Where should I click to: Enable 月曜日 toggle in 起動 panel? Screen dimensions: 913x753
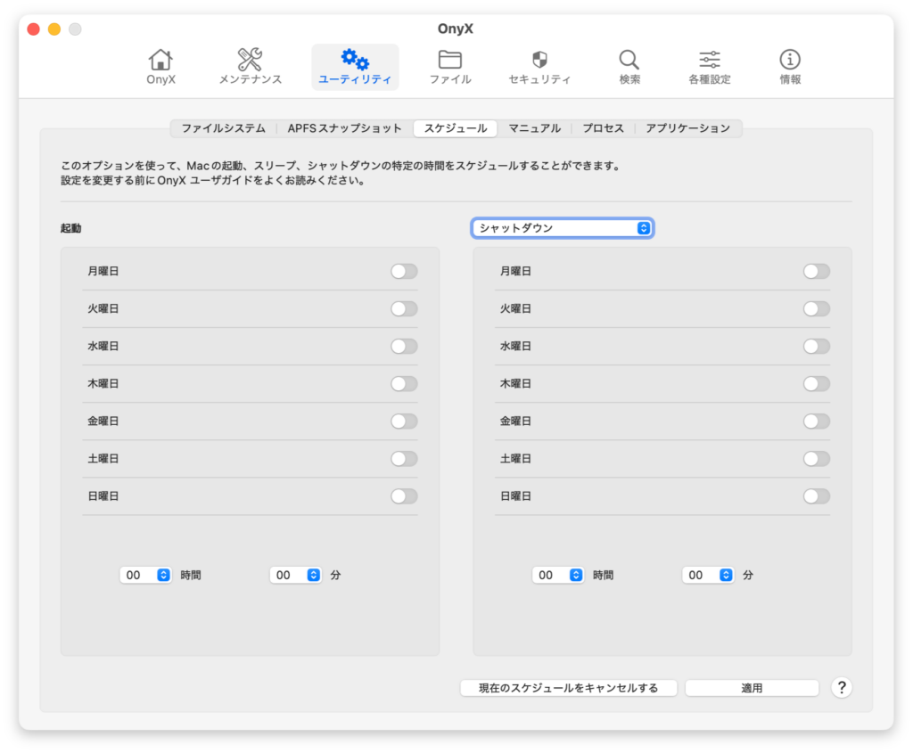(x=404, y=272)
